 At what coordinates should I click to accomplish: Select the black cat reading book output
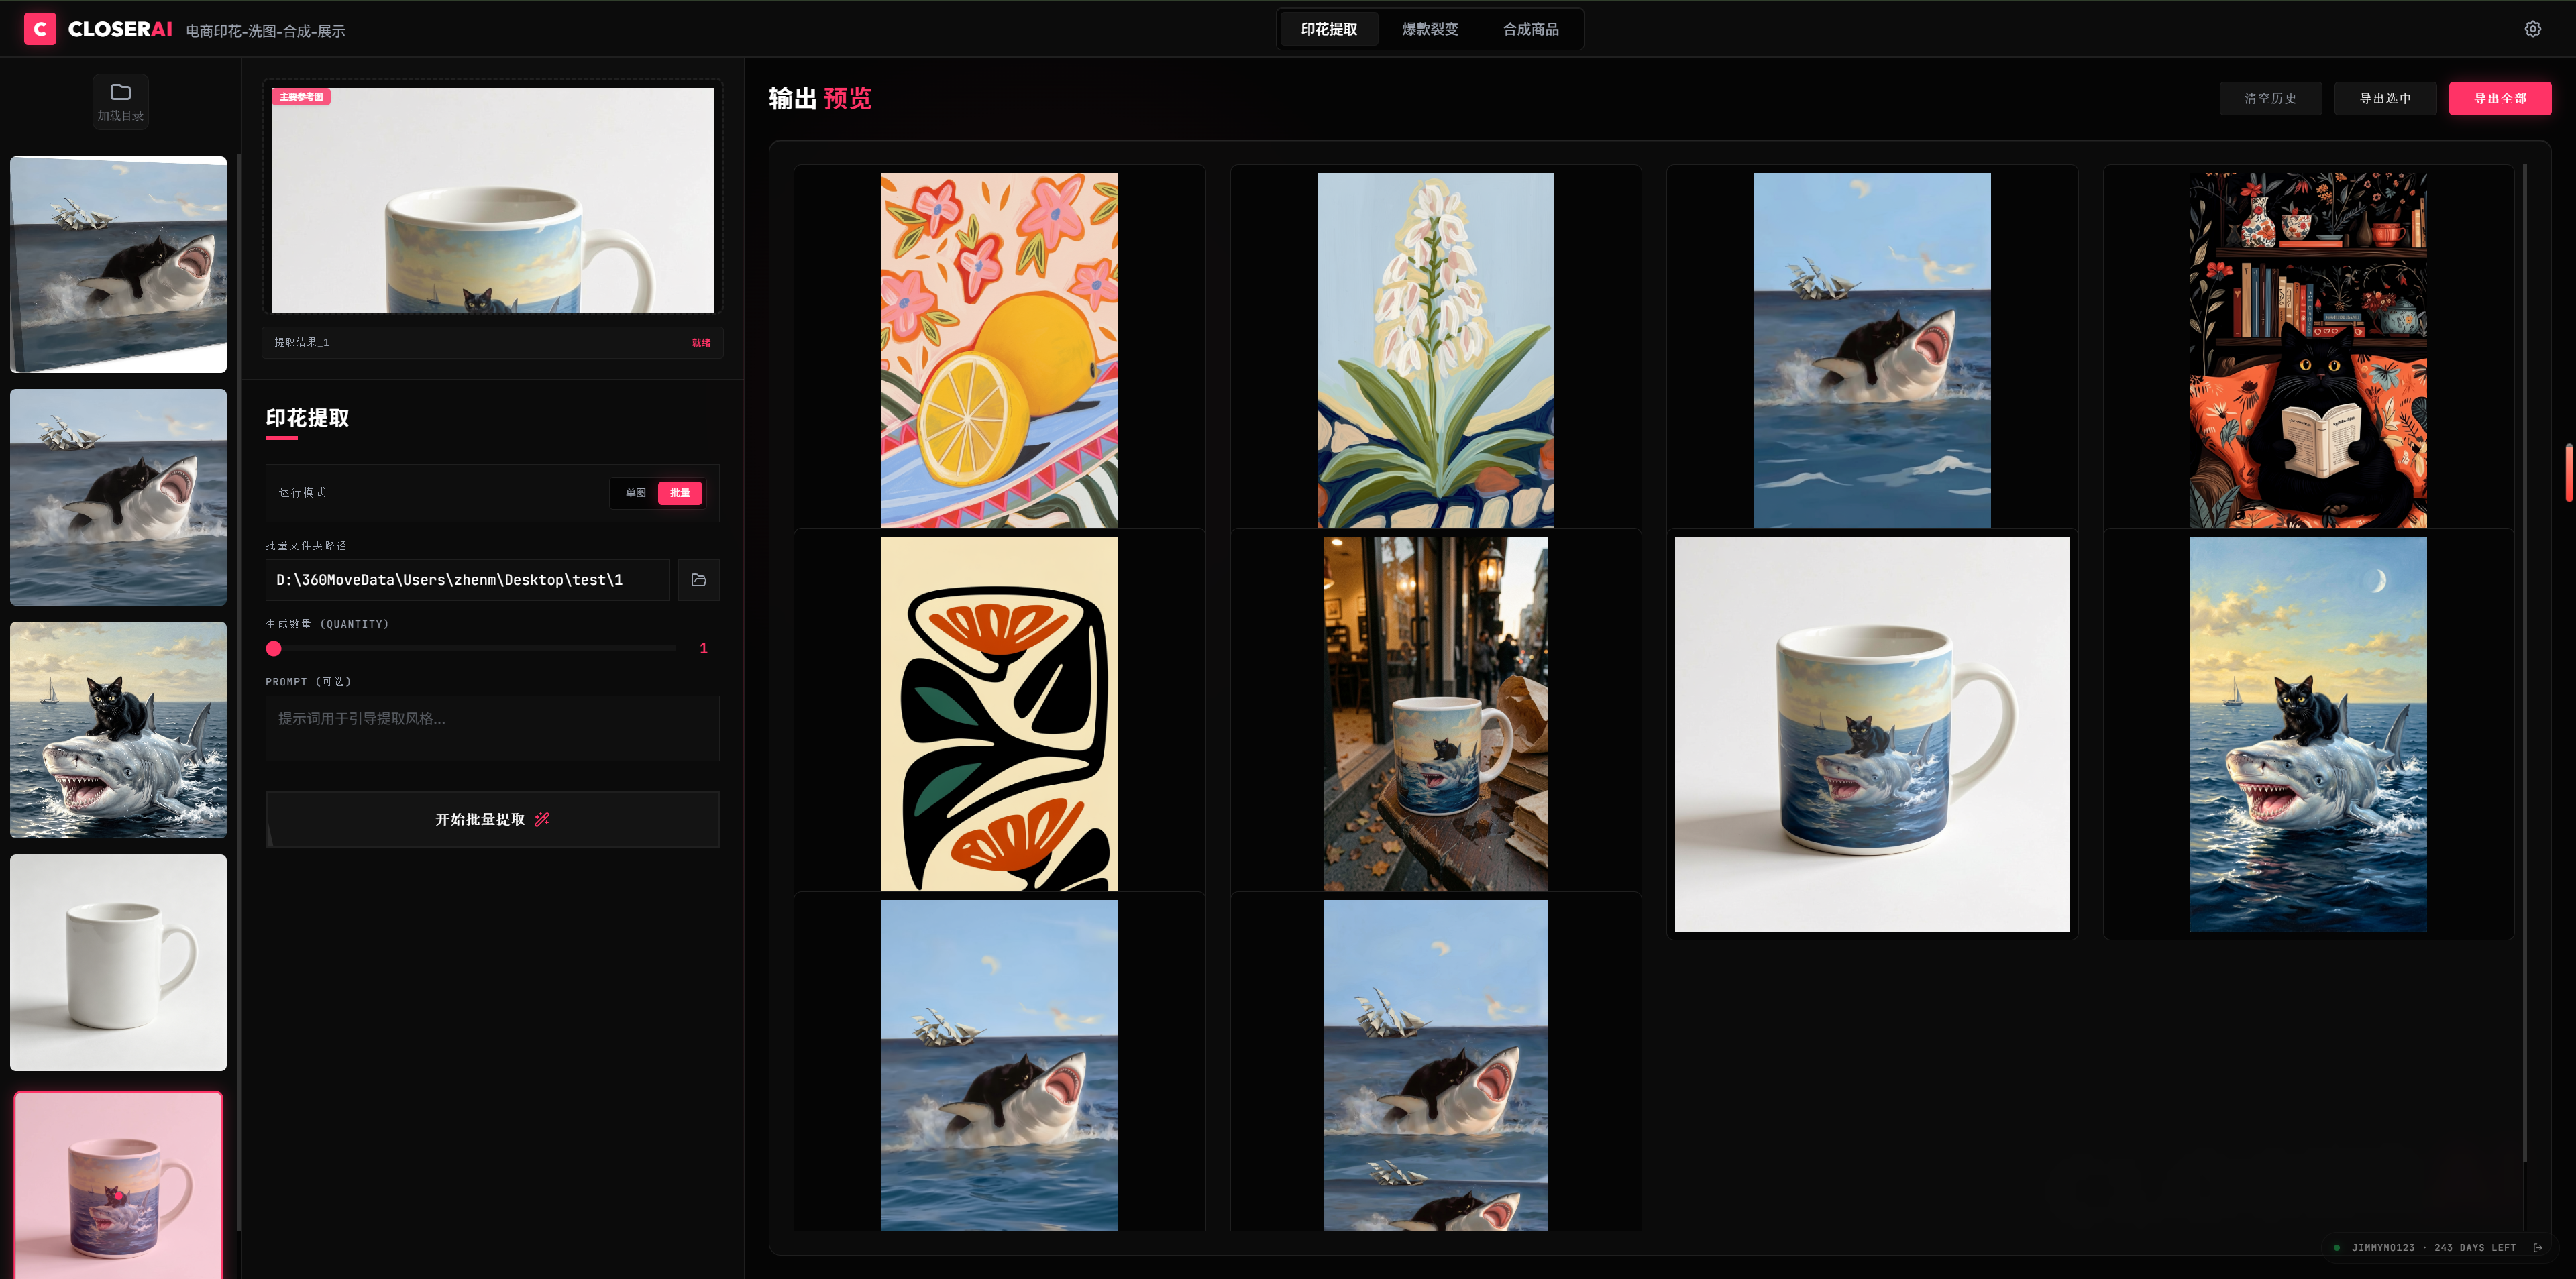click(2307, 350)
